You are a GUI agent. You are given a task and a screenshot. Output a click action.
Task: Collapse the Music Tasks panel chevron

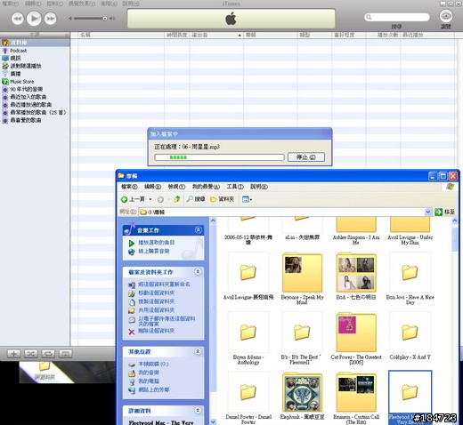[198, 230]
